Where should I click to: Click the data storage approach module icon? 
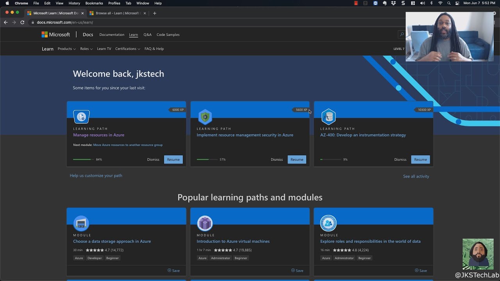coord(81,224)
